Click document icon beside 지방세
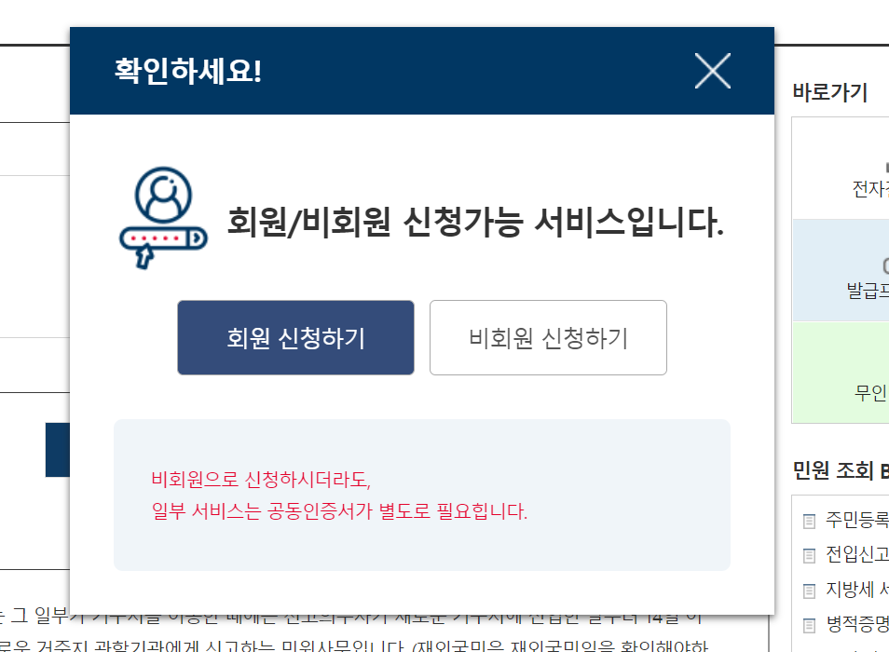Viewport: 889px width, 652px height. (810, 591)
